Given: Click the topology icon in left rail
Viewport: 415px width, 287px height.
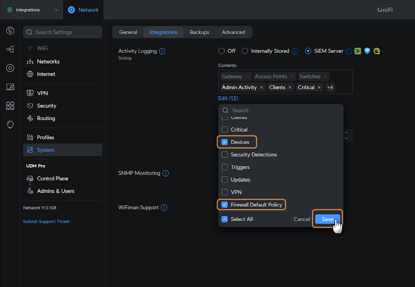Looking at the screenshot, I should 10,49.
